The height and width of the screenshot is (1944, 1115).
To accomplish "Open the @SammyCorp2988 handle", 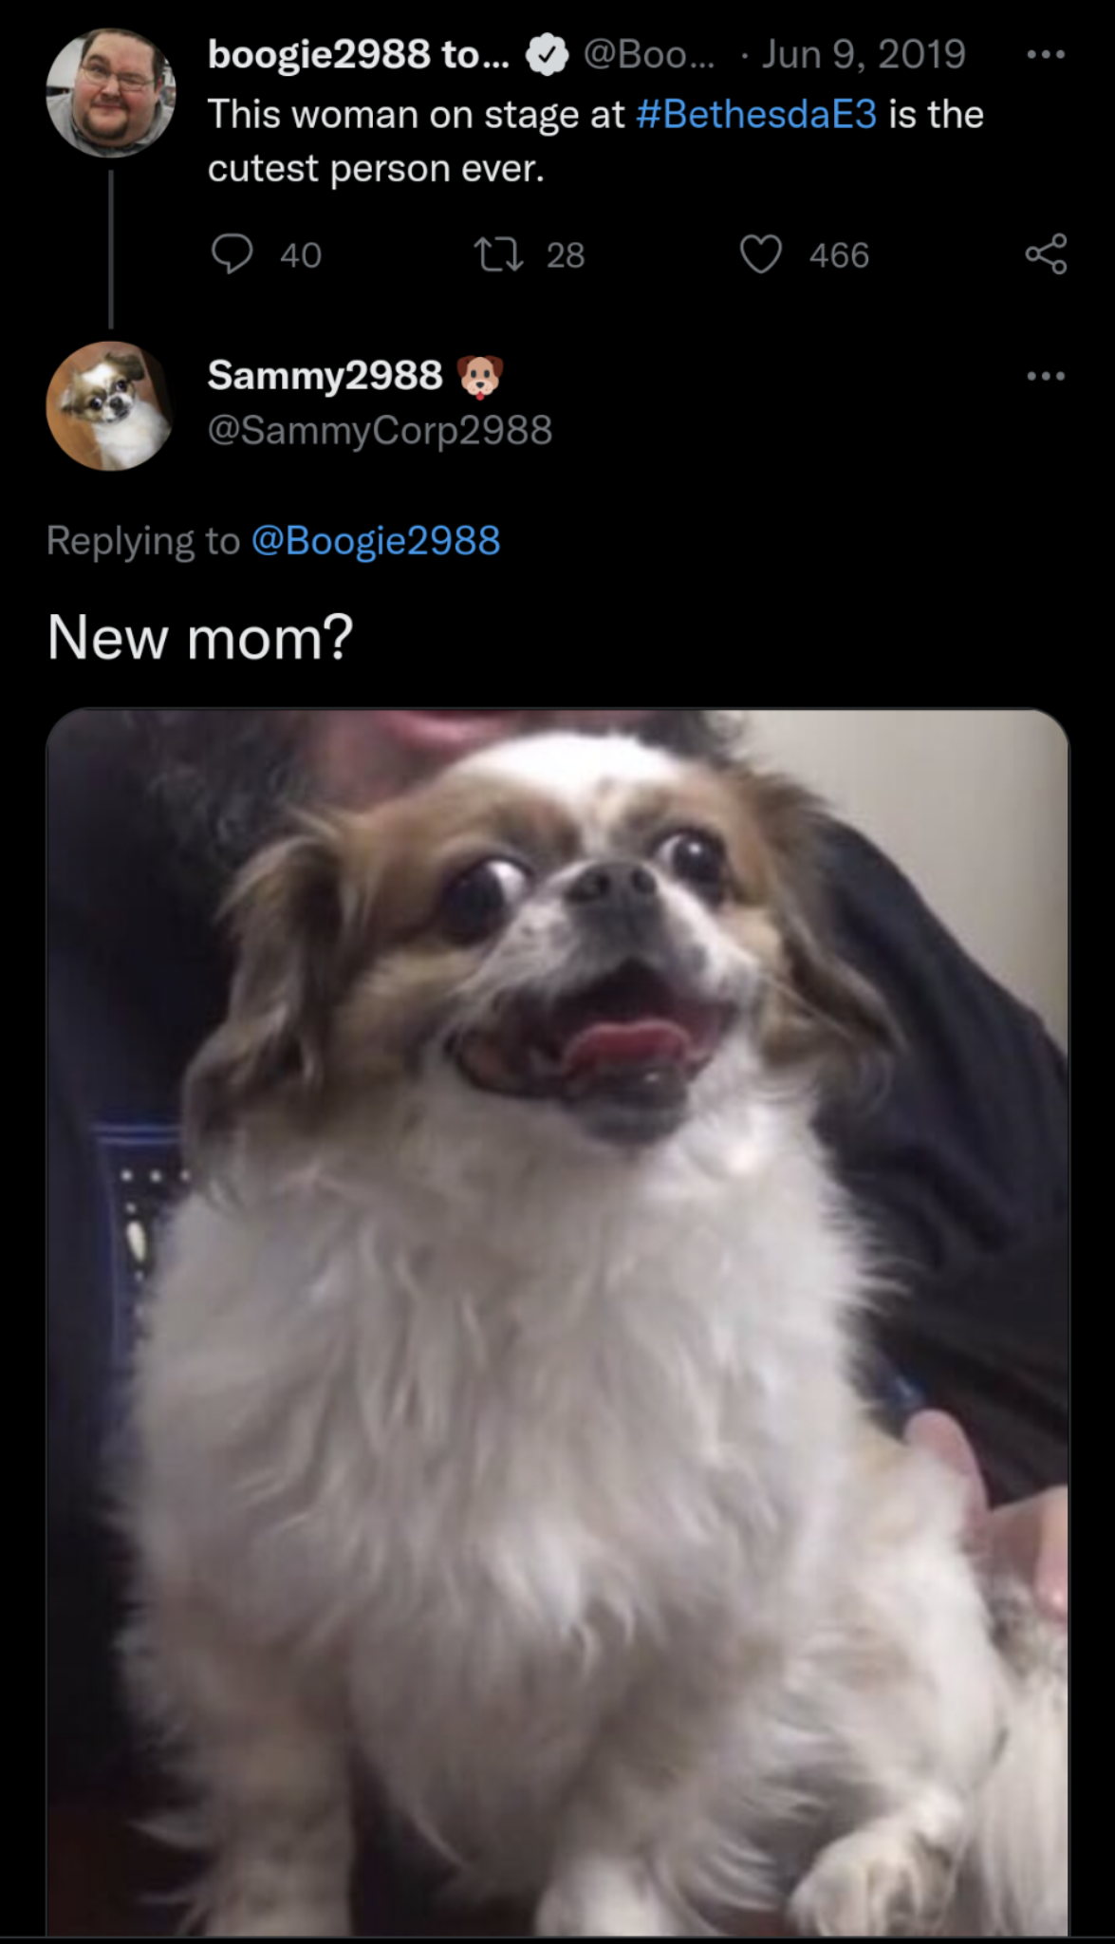I will coord(380,430).
